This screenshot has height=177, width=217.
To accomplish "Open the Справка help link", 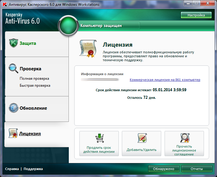I will pyautogui.click(x=12, y=169).
